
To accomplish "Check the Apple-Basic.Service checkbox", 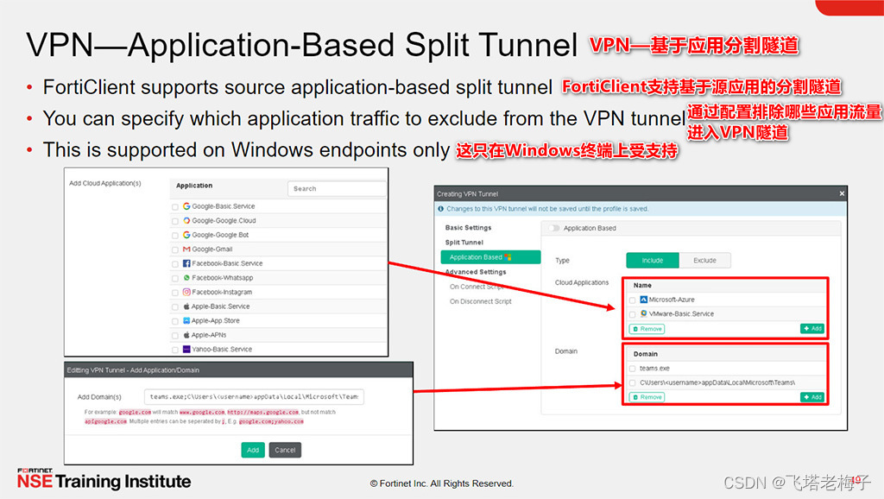I will pyautogui.click(x=175, y=306).
